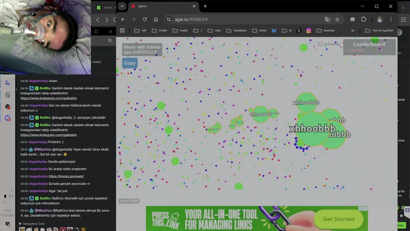Screen dimensions: 410x231
Task: Open the AI bookmarks folder
Action: click(287, 30)
